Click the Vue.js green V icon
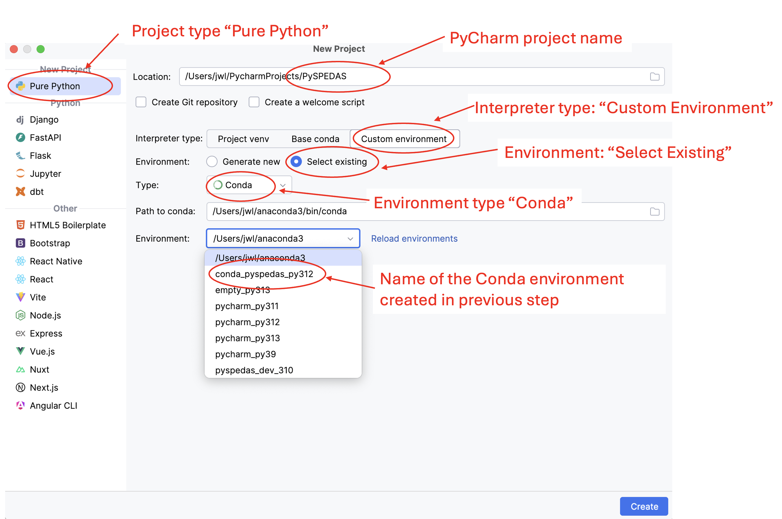 click(20, 351)
